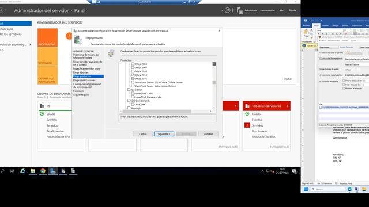The width and height of the screenshot is (369, 207).
Task: Close the WSUS configuration wizard
Action: [219, 30]
